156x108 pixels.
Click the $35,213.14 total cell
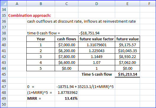point(127,74)
